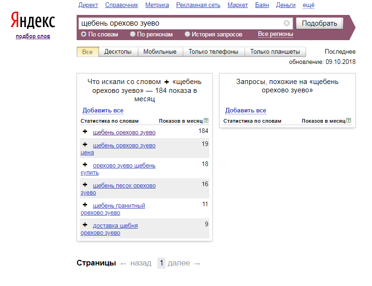Screen dimensions: 372x286
Task: Click 'Добавить все' in similar queries panel
Action: 245,110
